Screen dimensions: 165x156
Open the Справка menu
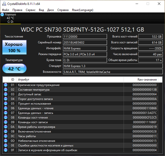tap(63, 10)
